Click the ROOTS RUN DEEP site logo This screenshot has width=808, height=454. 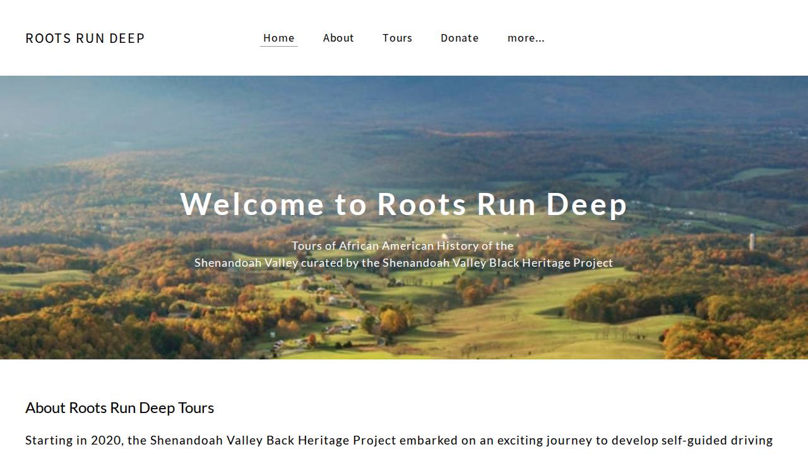pos(85,38)
